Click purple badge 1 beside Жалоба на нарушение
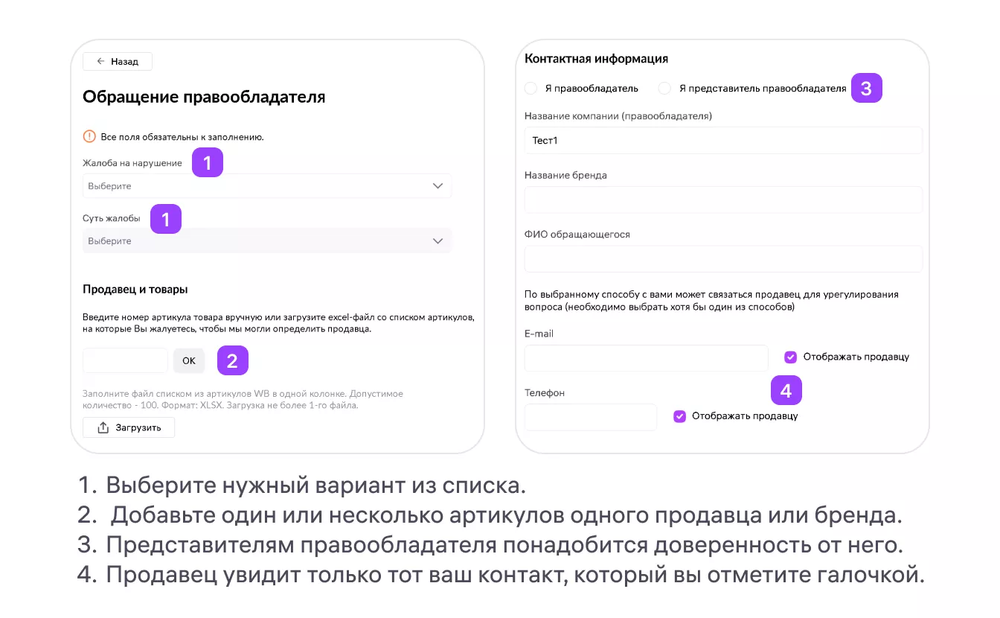 (x=208, y=163)
